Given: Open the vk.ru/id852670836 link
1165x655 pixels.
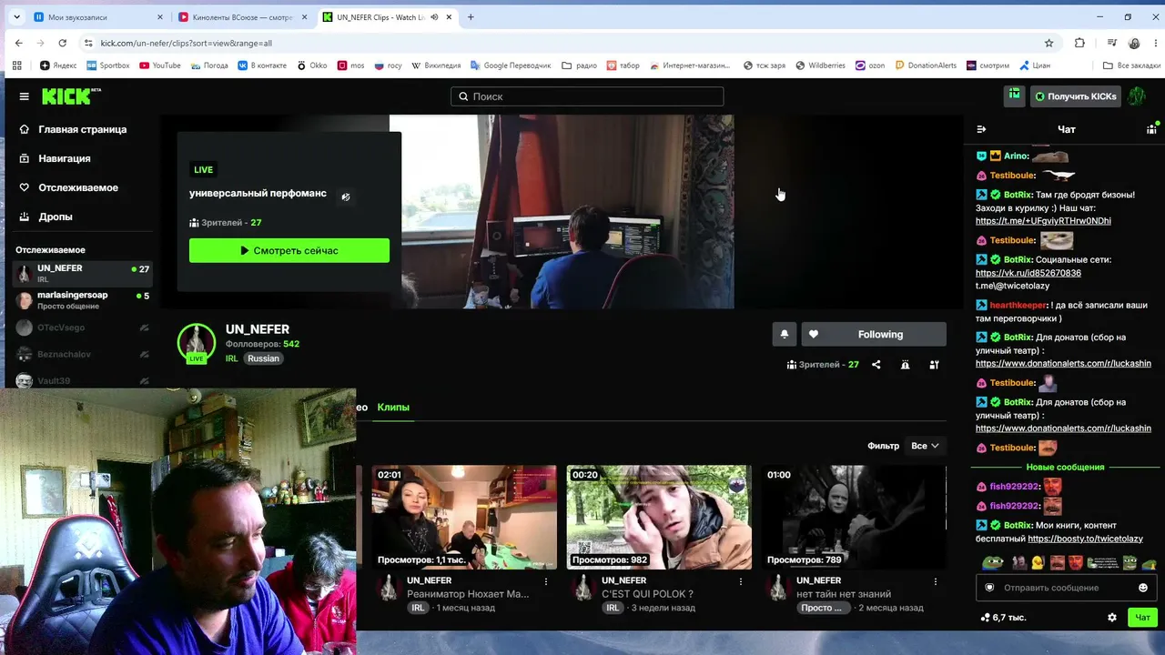Looking at the screenshot, I should pos(1028,273).
